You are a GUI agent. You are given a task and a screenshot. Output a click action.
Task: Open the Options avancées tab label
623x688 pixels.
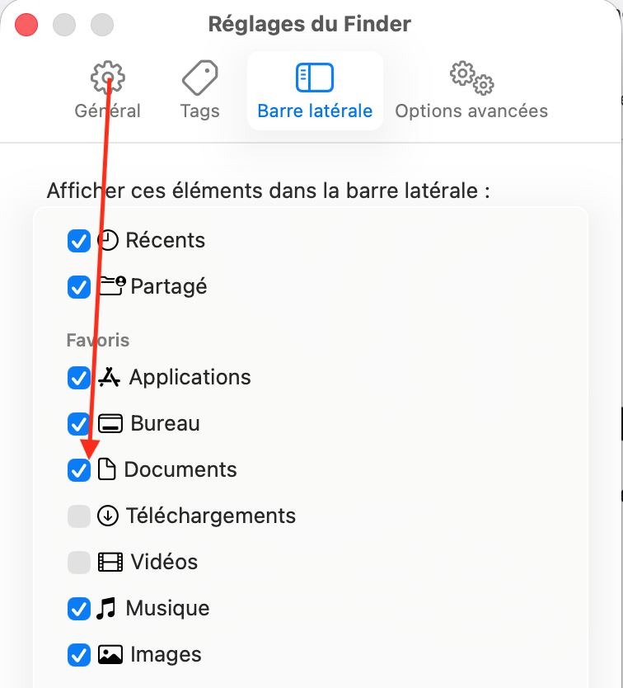pyautogui.click(x=471, y=111)
